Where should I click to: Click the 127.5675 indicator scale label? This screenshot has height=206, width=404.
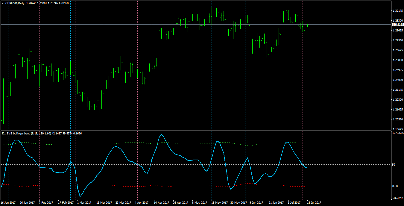click(398, 133)
